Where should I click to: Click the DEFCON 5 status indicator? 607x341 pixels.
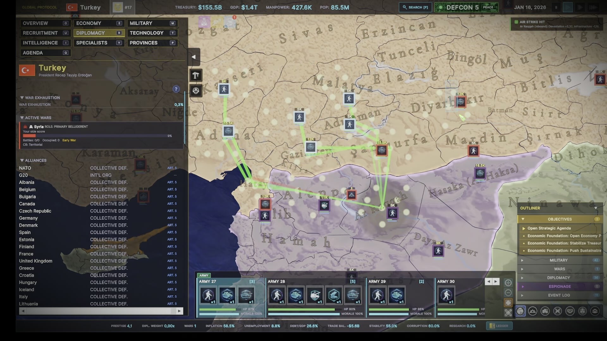(x=466, y=7)
